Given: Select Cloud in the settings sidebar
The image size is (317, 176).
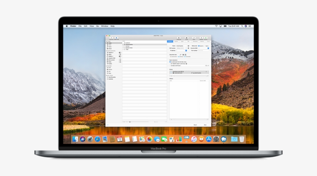Looking at the screenshot, I should (114, 49).
